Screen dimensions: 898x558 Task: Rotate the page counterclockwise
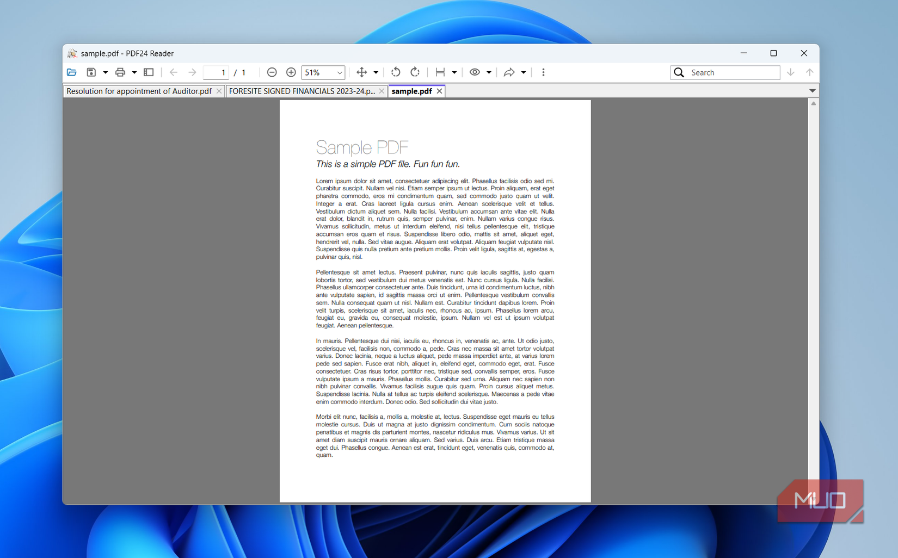(396, 72)
